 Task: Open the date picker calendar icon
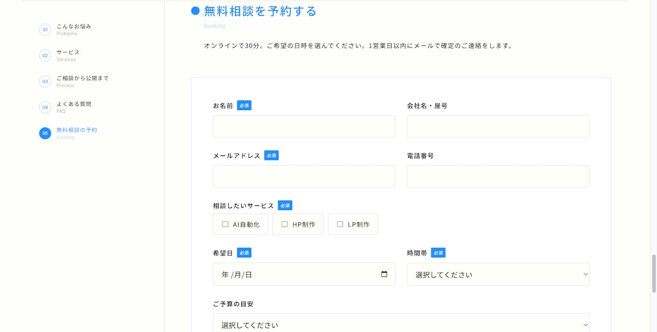coord(384,274)
